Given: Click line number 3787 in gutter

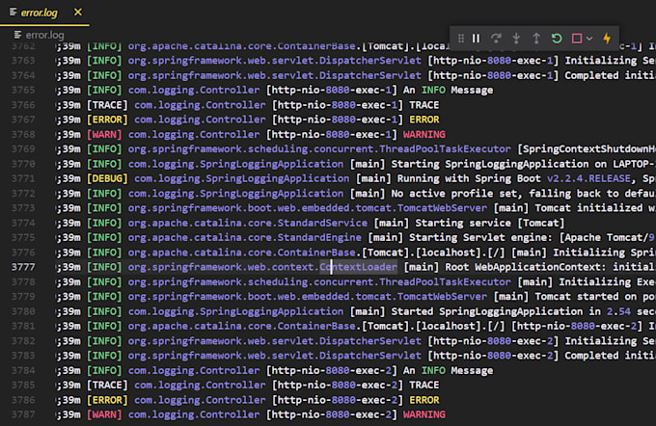Looking at the screenshot, I should (23, 414).
